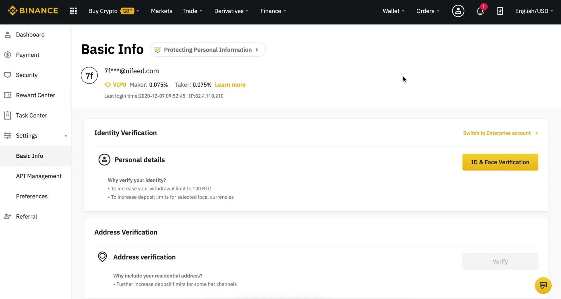Select Basic Info in settings submenu
The height and width of the screenshot is (299, 561).
click(x=35, y=156)
